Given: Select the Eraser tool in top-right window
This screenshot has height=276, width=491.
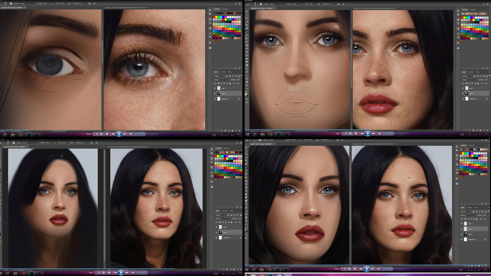Looking at the screenshot, I should (247, 52).
